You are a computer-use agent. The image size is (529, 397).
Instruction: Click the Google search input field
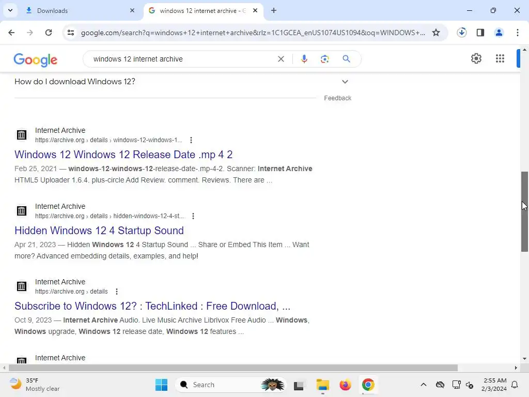(182, 59)
